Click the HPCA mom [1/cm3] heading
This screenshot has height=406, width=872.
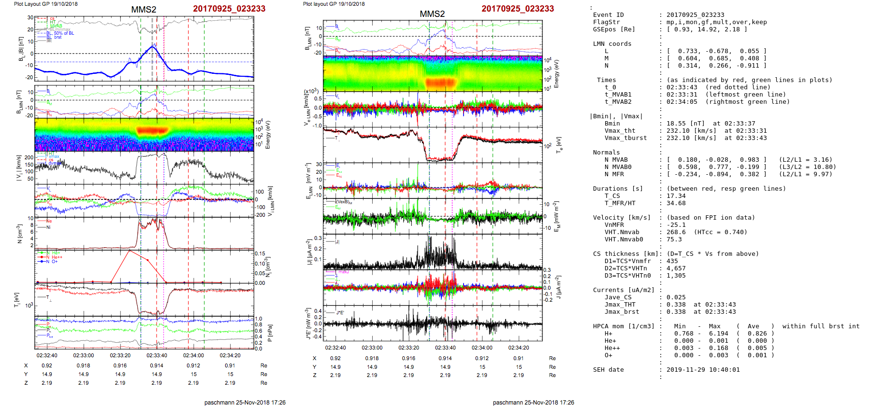click(624, 326)
